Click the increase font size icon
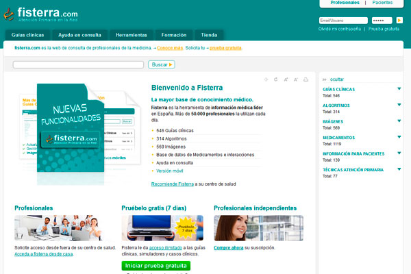Viewport: 411px width, 274px height. (x=286, y=79)
